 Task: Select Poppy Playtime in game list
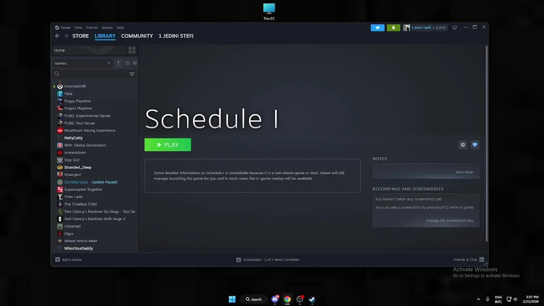click(x=77, y=101)
